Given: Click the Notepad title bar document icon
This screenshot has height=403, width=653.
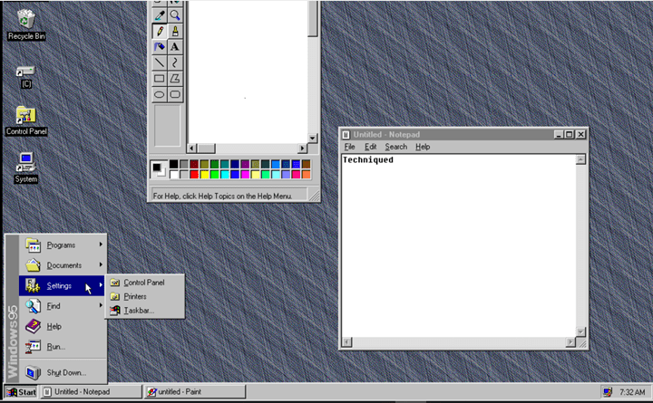Looking at the screenshot, I should coord(346,135).
